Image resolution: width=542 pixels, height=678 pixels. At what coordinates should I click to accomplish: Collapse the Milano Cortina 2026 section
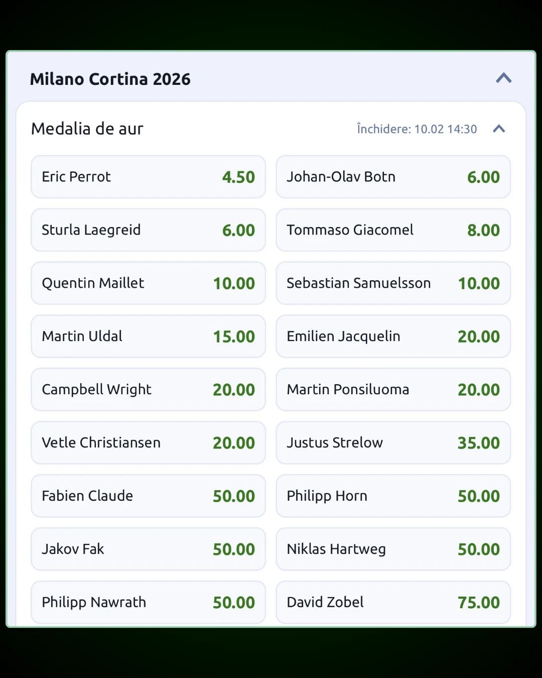pyautogui.click(x=503, y=78)
